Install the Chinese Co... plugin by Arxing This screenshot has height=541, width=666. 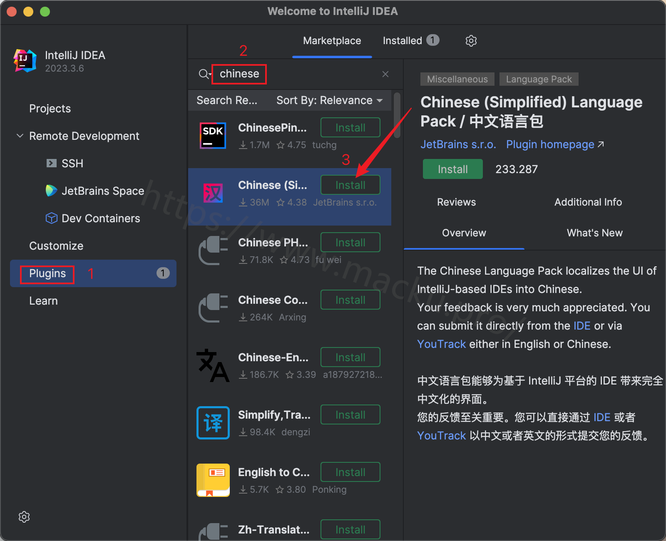(350, 300)
